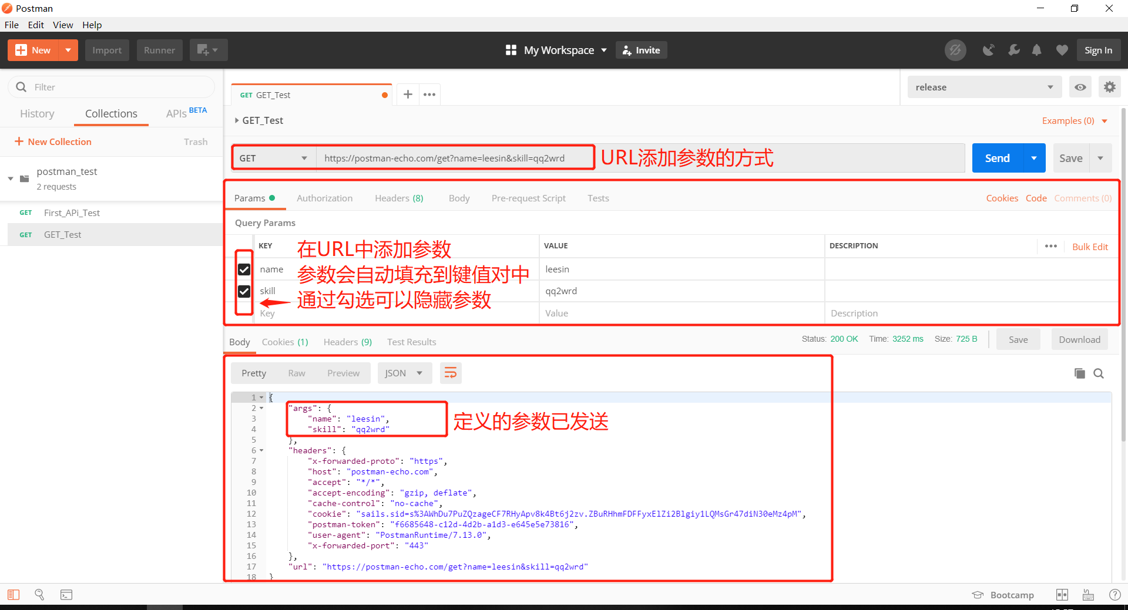
Task: Open Examples (0) dropdown
Action: 1075,121
